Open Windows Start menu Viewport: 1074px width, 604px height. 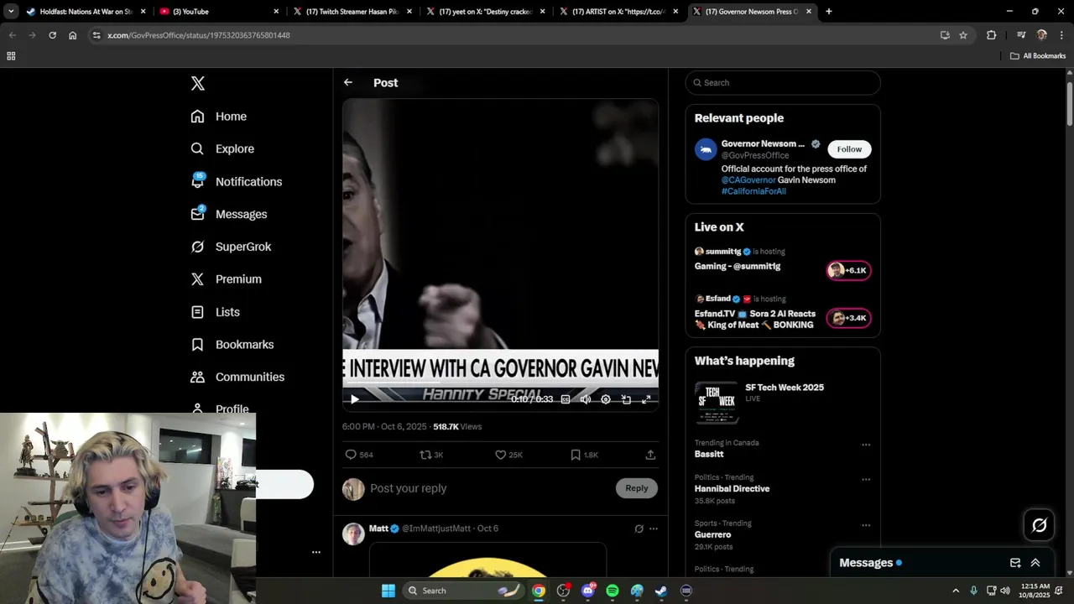[388, 591]
